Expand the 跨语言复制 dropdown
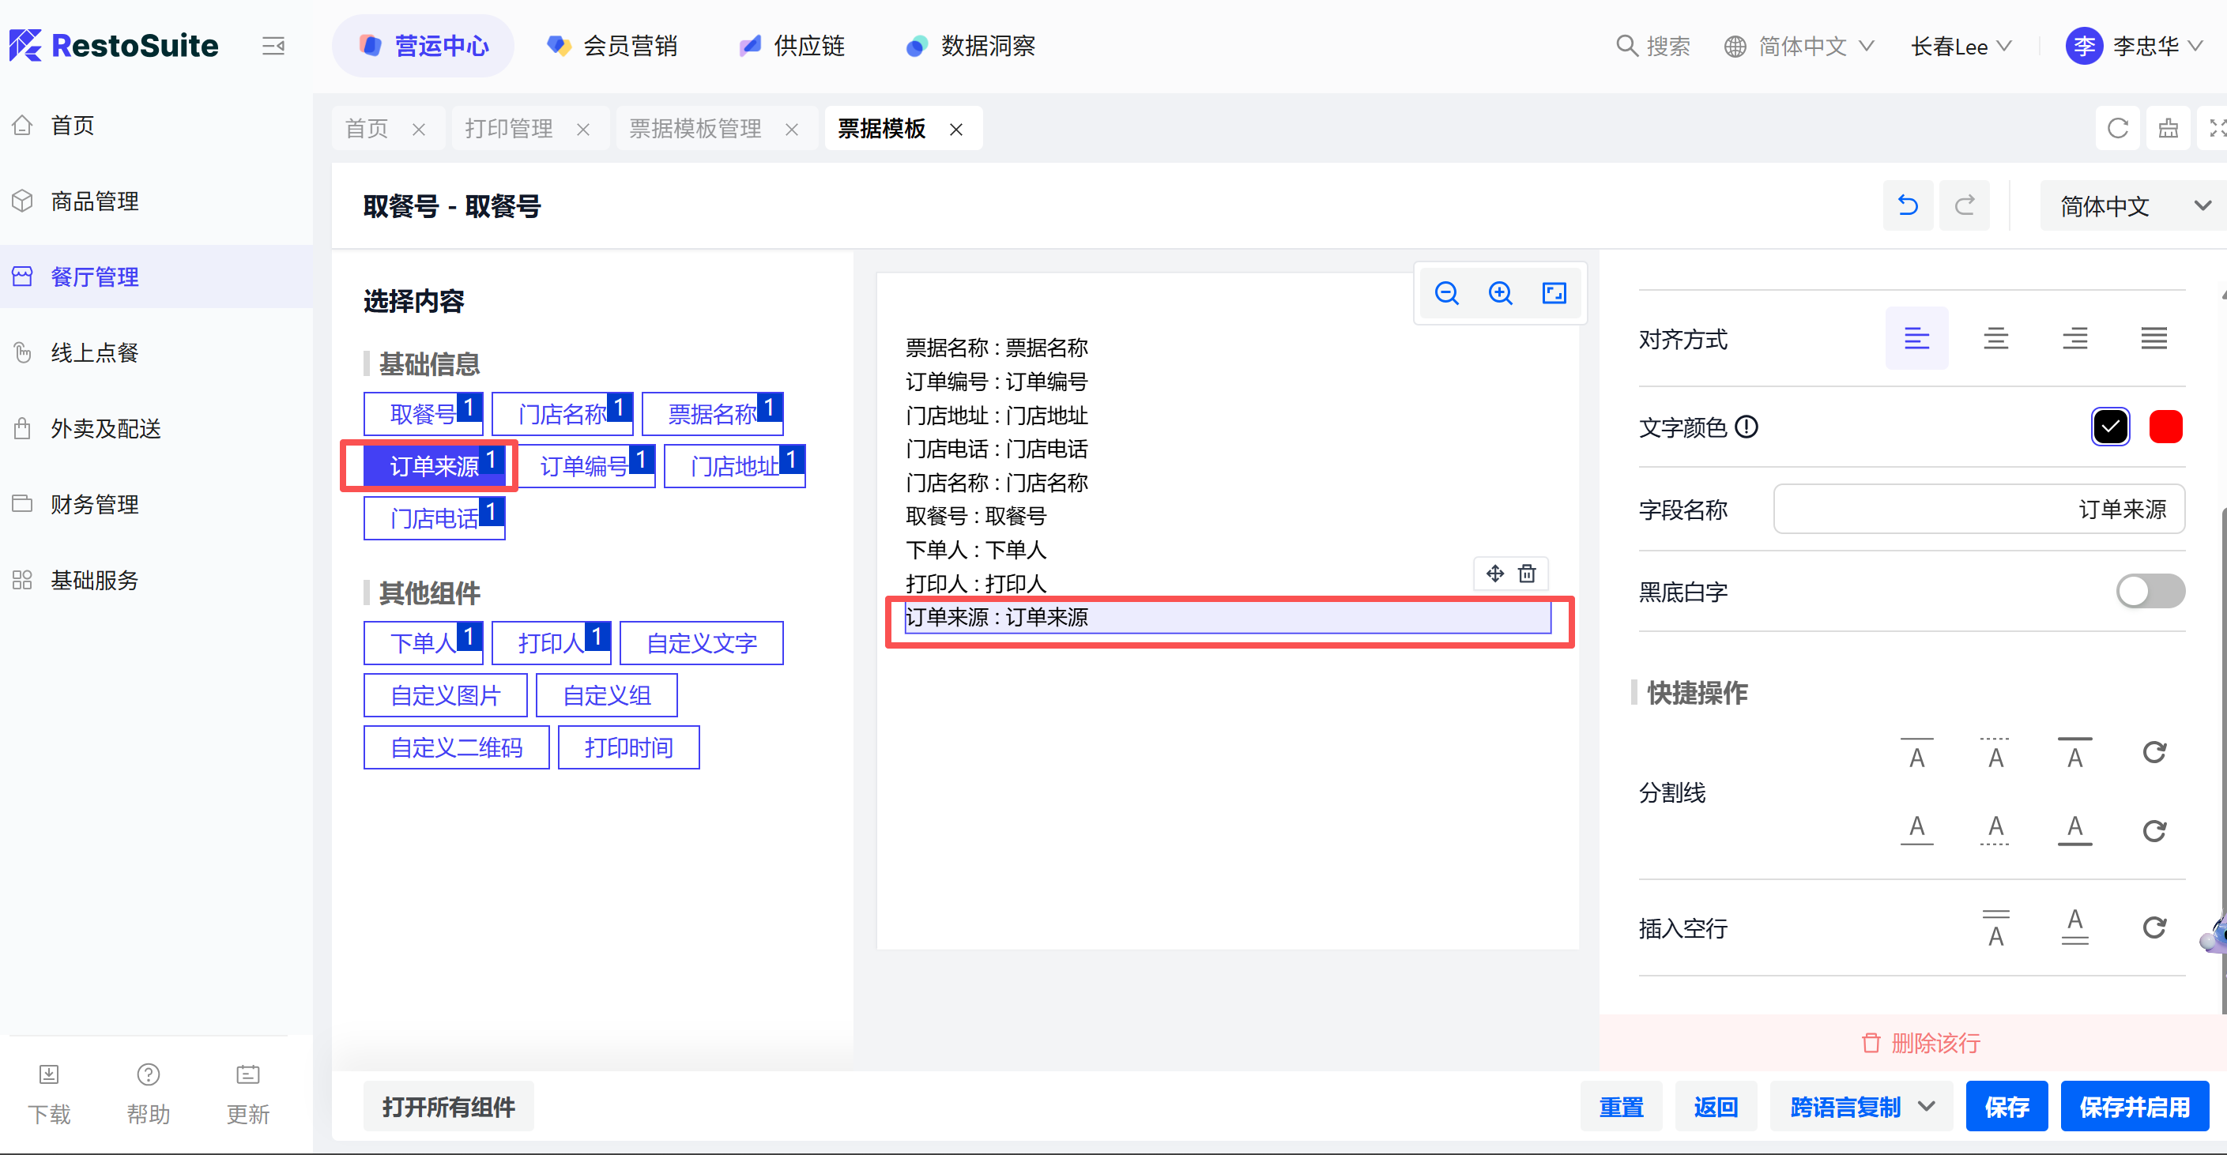The image size is (2227, 1155). [1927, 1106]
